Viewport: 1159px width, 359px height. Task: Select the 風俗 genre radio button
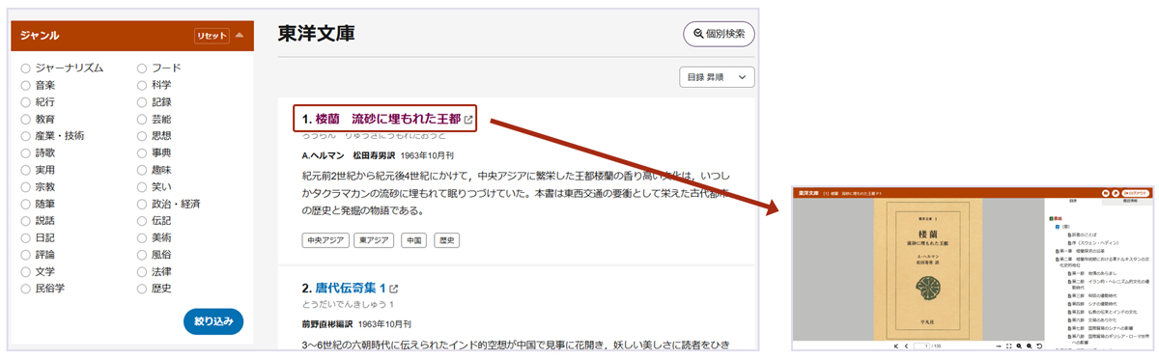(x=141, y=254)
